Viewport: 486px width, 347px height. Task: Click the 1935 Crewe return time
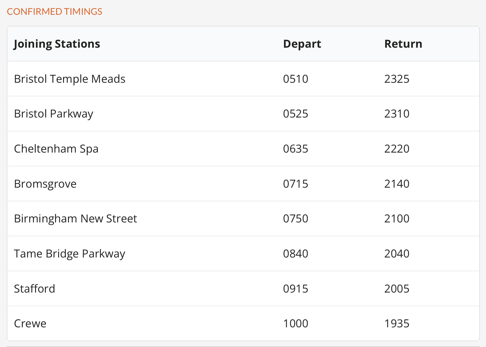(x=397, y=324)
